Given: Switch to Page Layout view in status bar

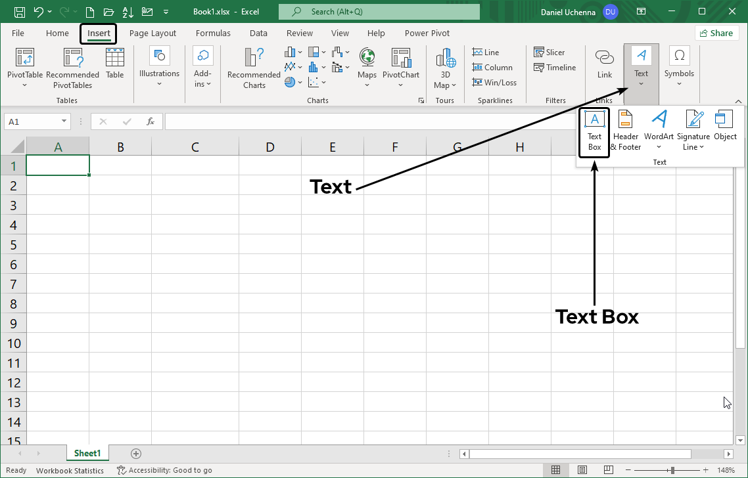Looking at the screenshot, I should [582, 469].
